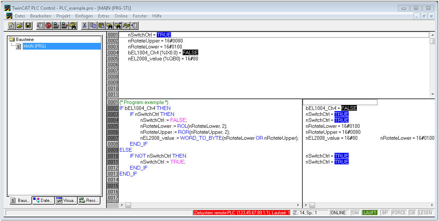
Task: Click the Paste clipboard icon
Action: click(101, 25)
